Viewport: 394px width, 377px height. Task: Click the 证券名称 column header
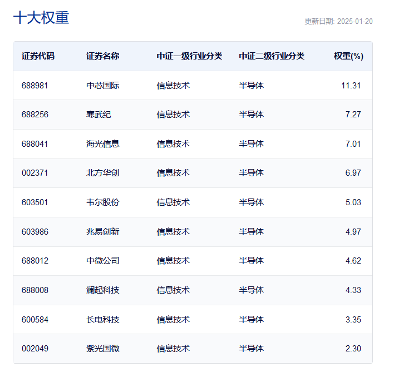[x=103, y=56]
